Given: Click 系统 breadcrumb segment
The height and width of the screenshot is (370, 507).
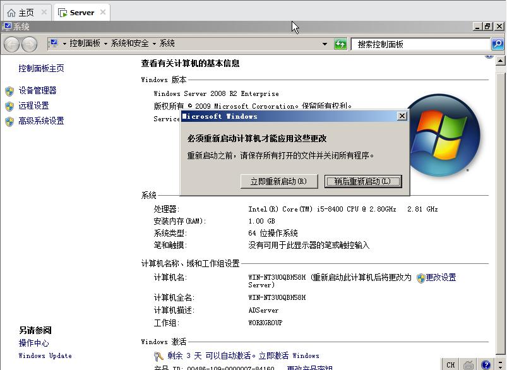Looking at the screenshot, I should pyautogui.click(x=167, y=44).
